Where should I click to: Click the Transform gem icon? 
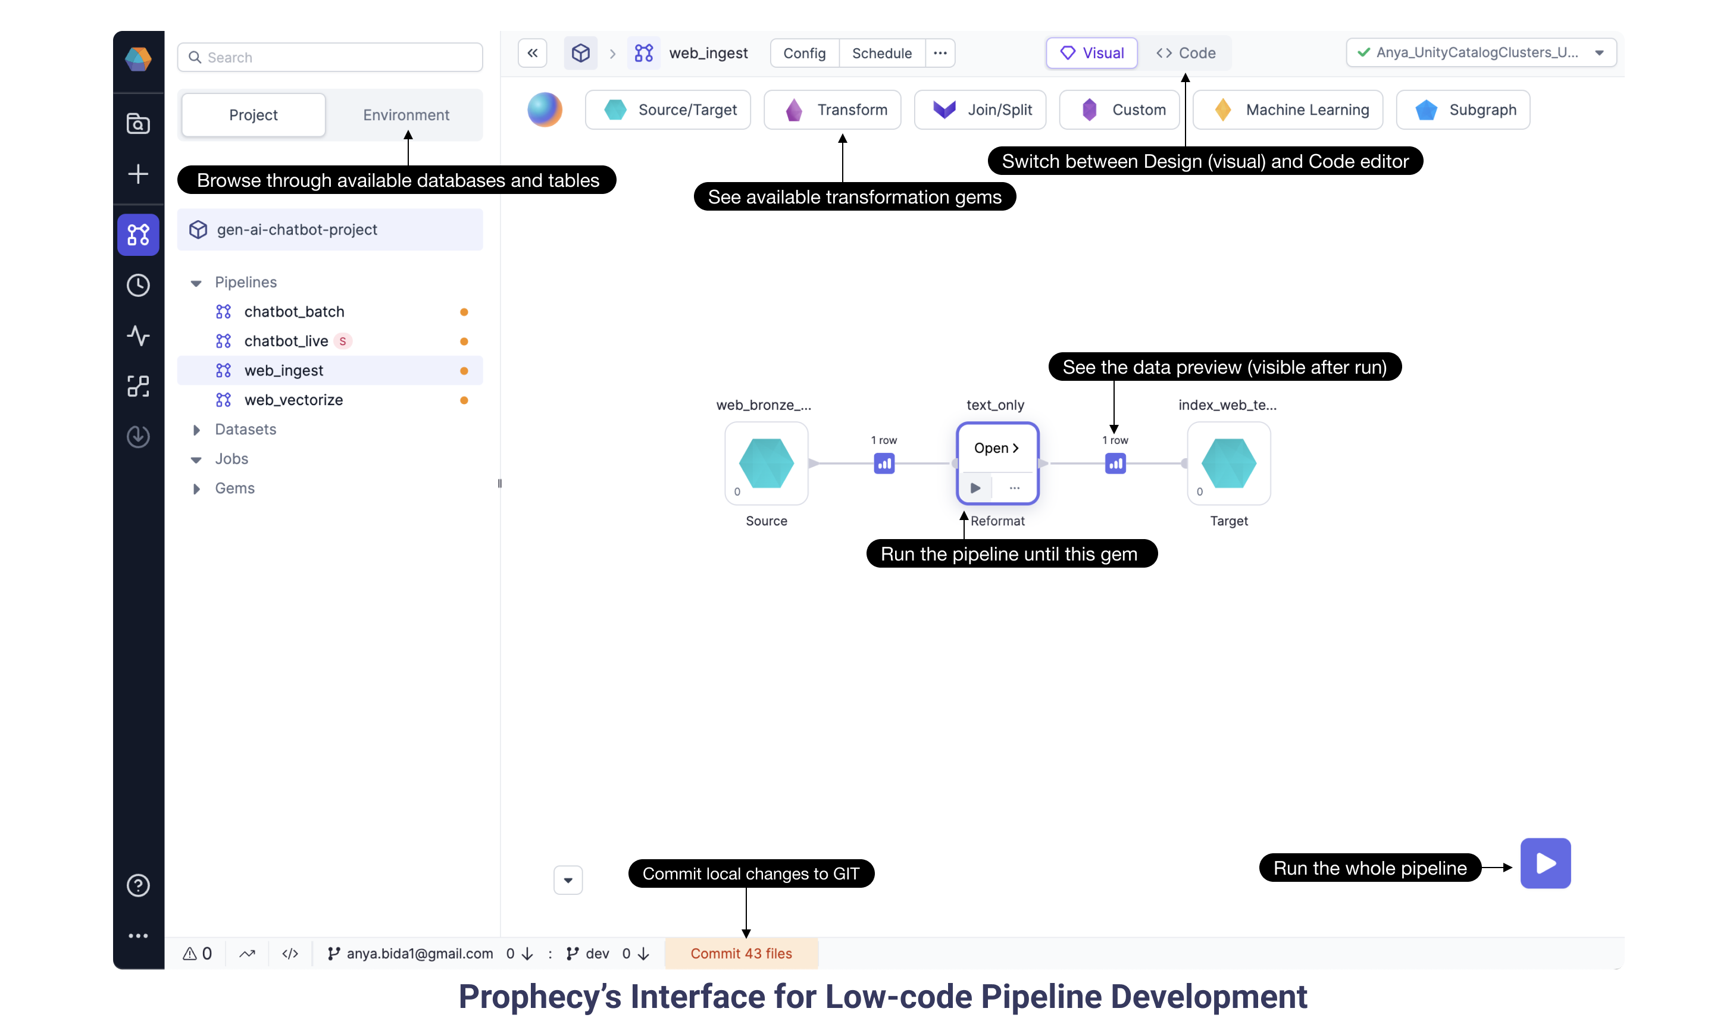click(792, 109)
